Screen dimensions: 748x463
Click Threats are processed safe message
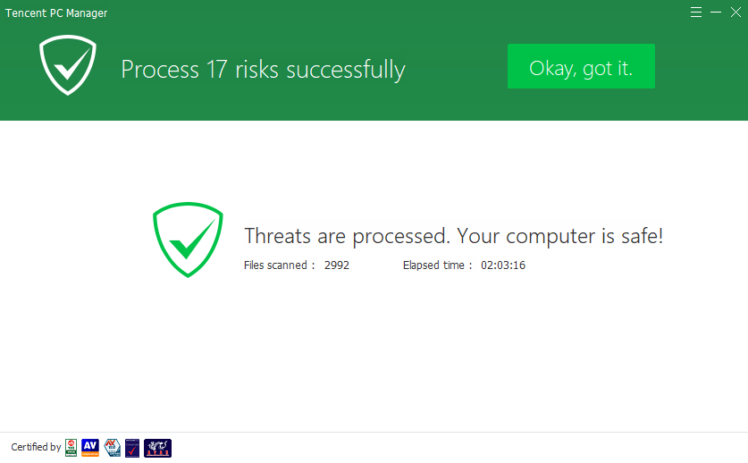coord(454,236)
